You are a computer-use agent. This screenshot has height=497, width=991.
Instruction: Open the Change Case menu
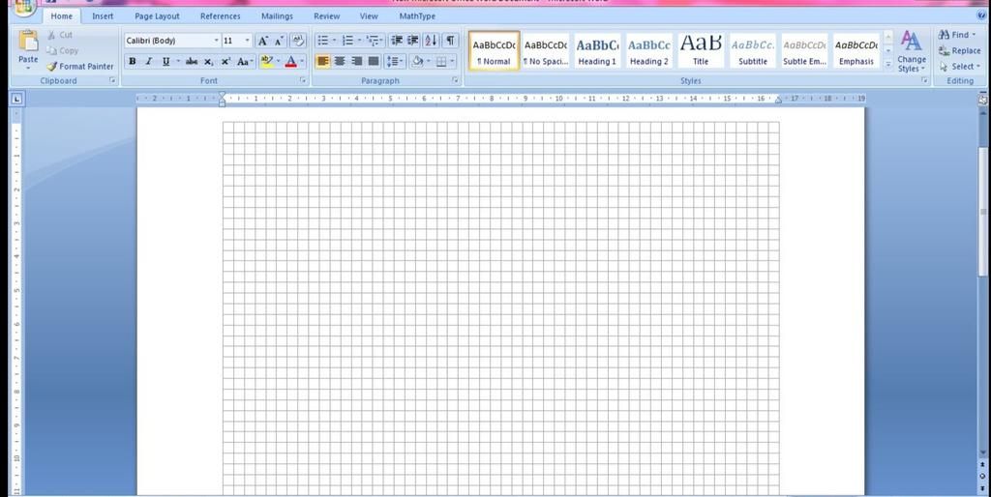pyautogui.click(x=244, y=61)
